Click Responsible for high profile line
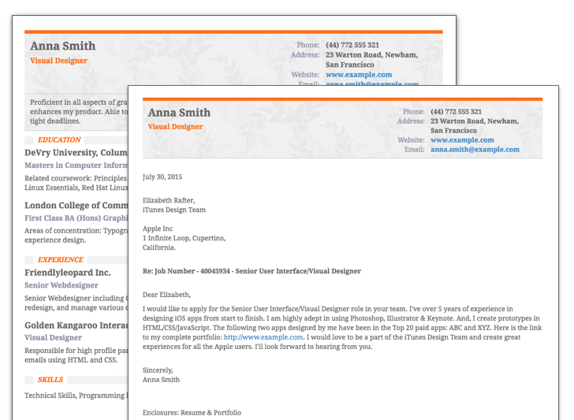 pyautogui.click(x=76, y=351)
